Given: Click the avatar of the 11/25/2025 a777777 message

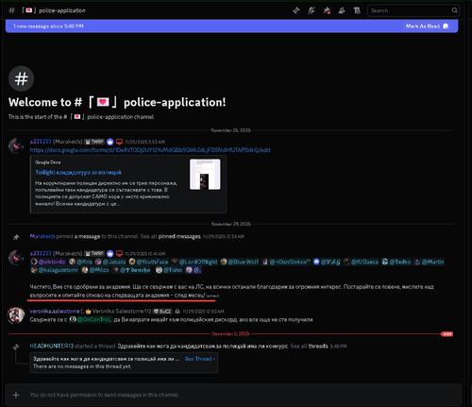Looking at the screenshot, I should click(16, 145).
